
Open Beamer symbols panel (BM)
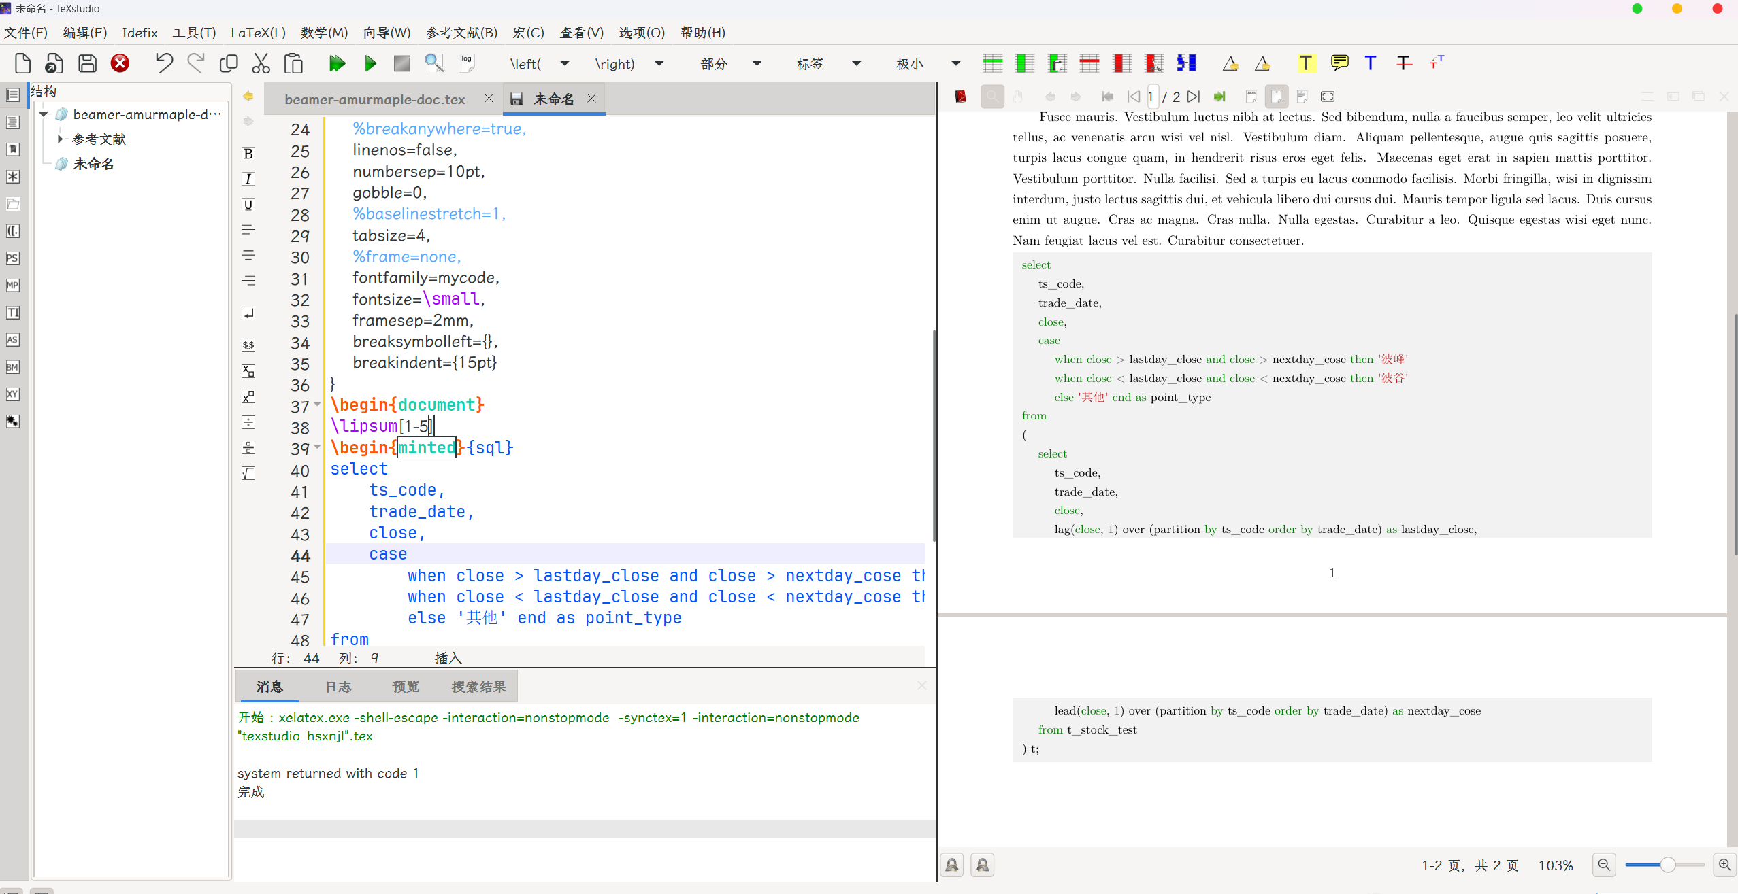click(12, 367)
